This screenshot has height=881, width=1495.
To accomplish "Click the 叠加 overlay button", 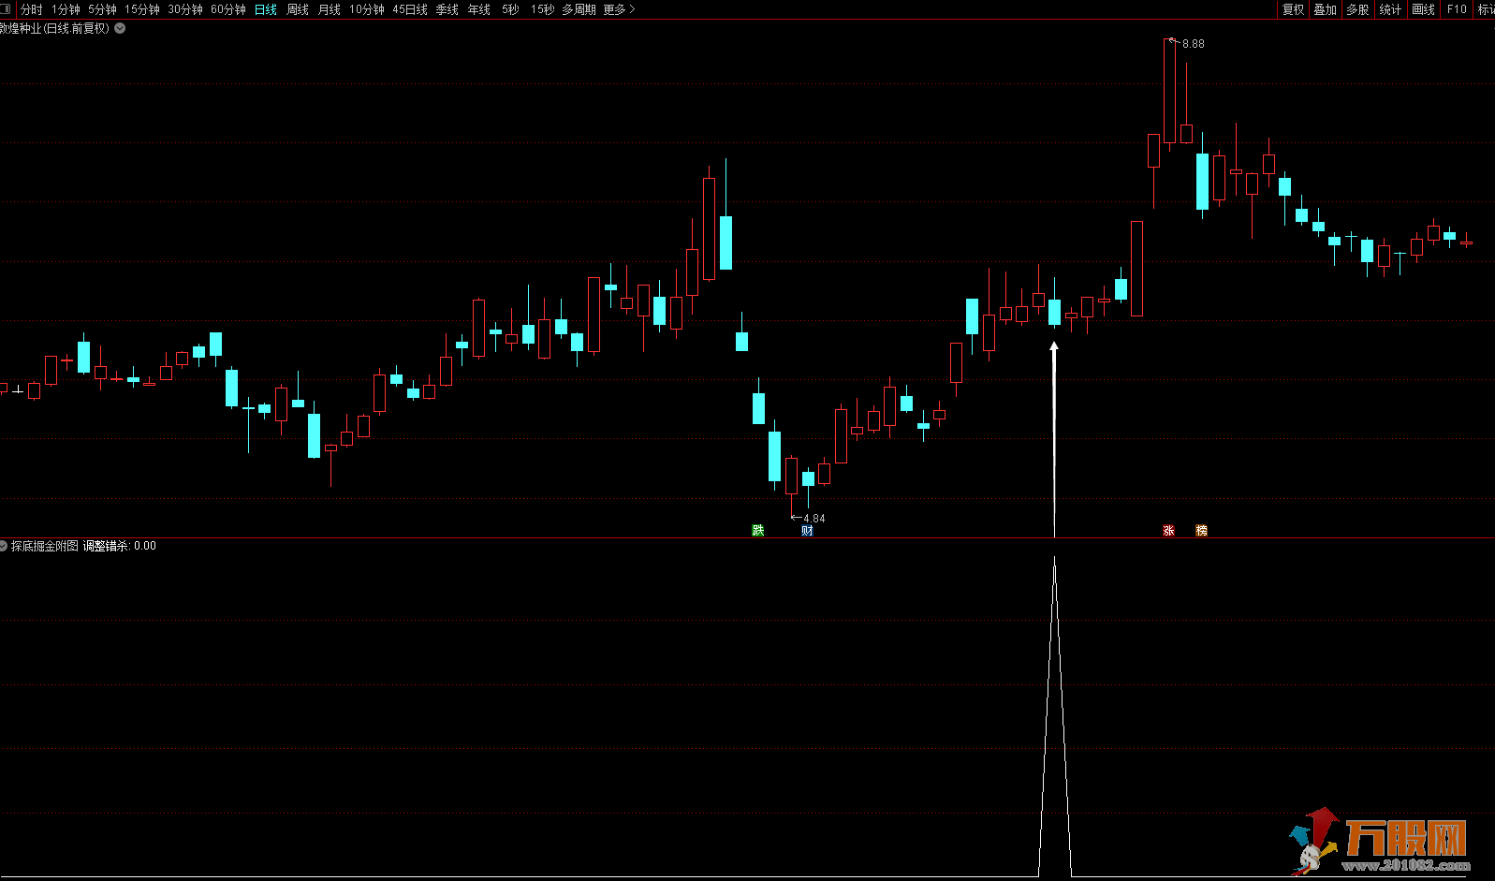I will click(1326, 9).
